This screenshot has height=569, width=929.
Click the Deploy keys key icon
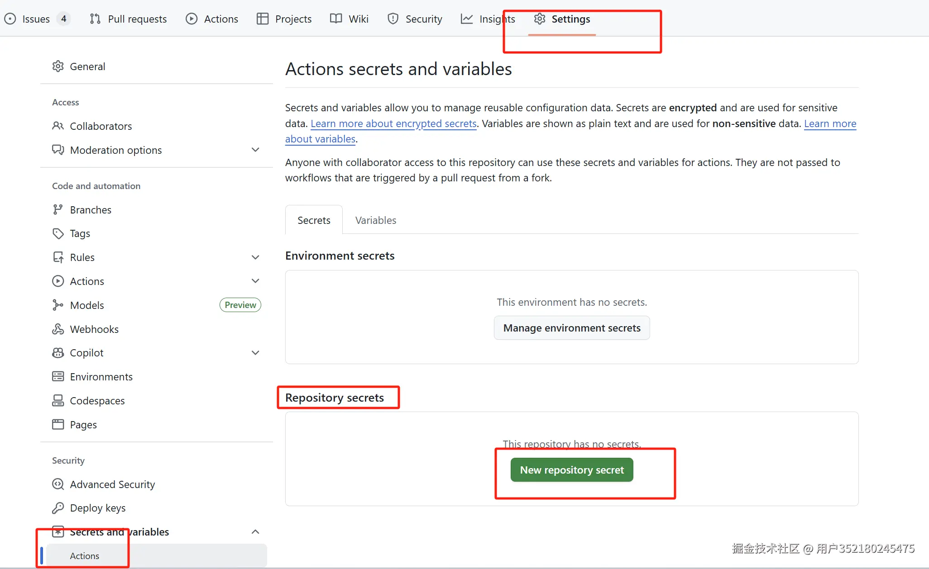[58, 508]
